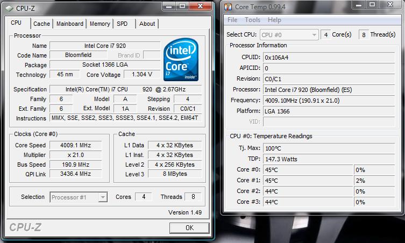Click the Package value Socket 1366 LGA
Screen dimensions: 405x243
(105, 65)
